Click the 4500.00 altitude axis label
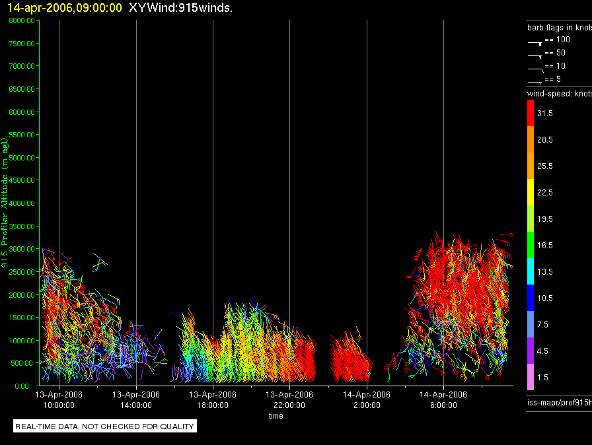 [22, 180]
